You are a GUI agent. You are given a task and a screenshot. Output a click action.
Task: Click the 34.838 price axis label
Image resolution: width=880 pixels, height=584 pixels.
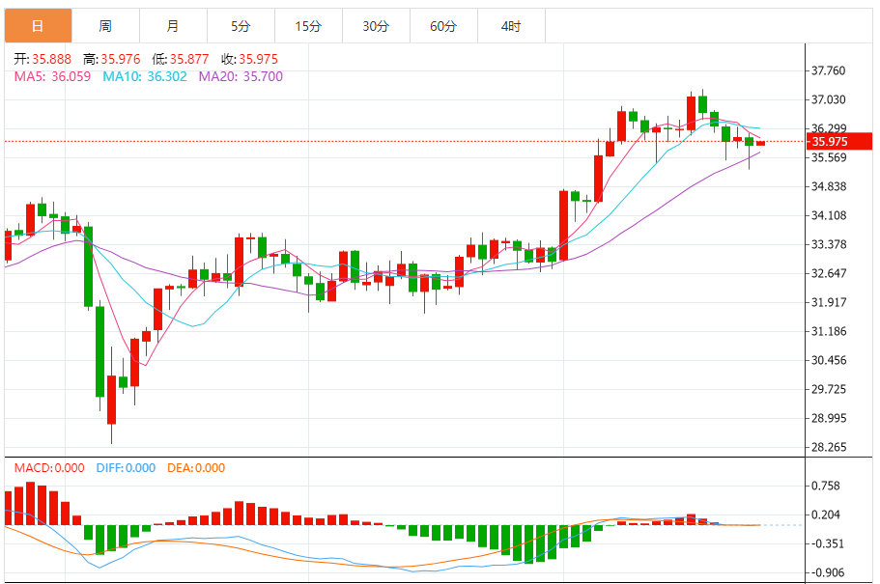[x=829, y=187]
